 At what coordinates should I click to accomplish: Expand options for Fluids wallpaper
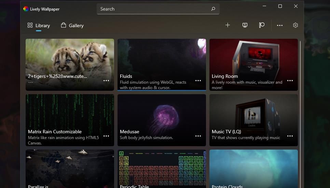pyautogui.click(x=198, y=81)
